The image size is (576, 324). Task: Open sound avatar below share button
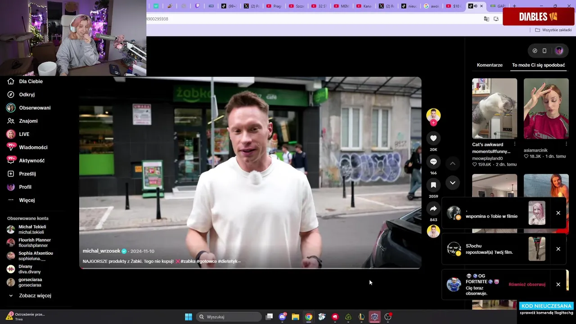(x=433, y=231)
